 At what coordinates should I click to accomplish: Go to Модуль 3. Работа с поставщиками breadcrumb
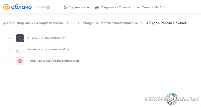coord(110,23)
